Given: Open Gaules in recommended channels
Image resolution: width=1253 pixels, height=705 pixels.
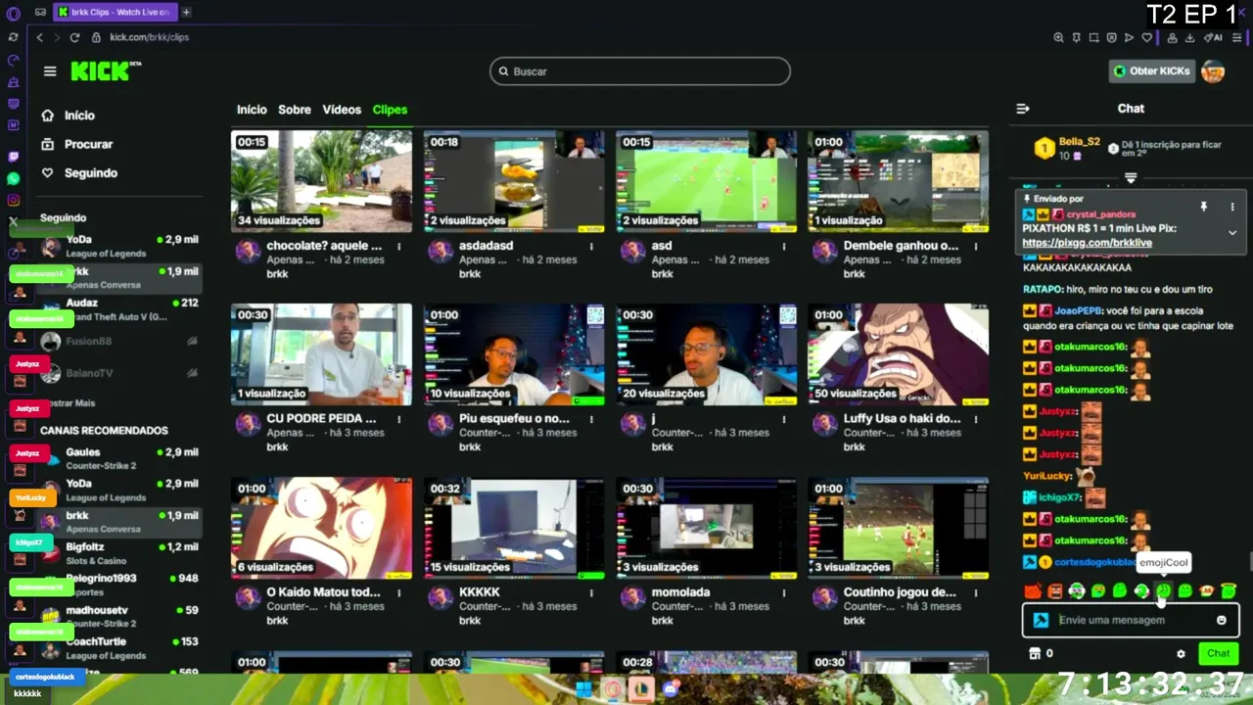Looking at the screenshot, I should click(119, 458).
